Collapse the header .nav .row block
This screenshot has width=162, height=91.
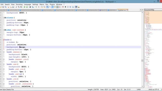4,69
